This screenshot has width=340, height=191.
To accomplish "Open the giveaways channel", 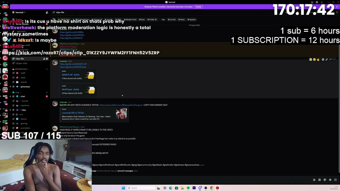I will click(x=30, y=87).
